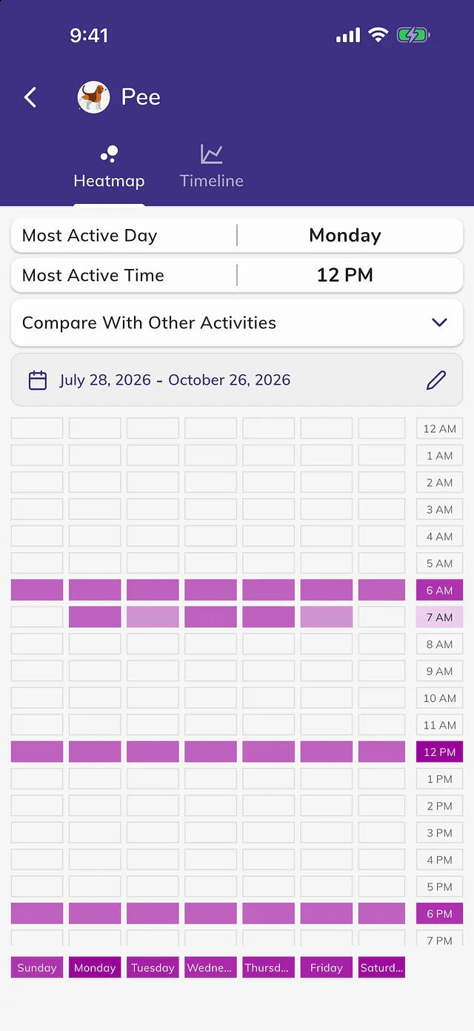Click Tuesday's light purple 7 AM cell

tap(153, 617)
